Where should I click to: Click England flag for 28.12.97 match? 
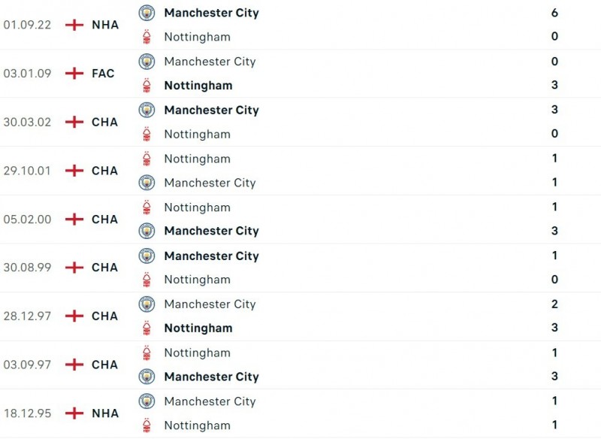74,316
